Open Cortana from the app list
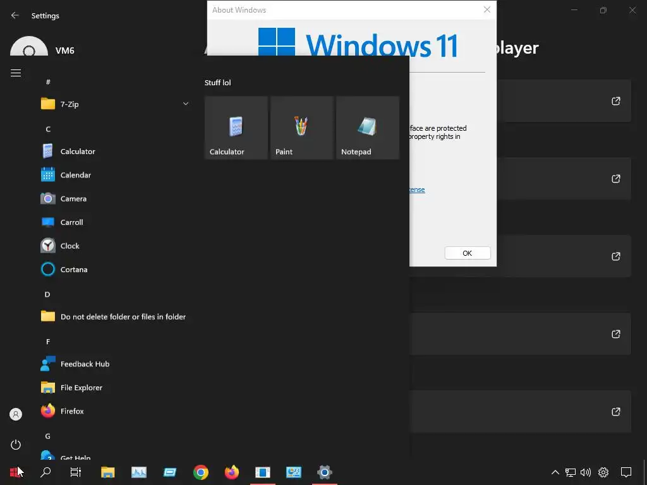The height and width of the screenshot is (485, 647). coord(115,269)
